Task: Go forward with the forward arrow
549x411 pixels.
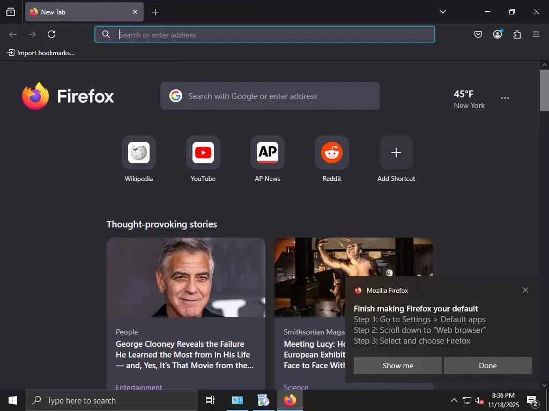Action: point(32,34)
